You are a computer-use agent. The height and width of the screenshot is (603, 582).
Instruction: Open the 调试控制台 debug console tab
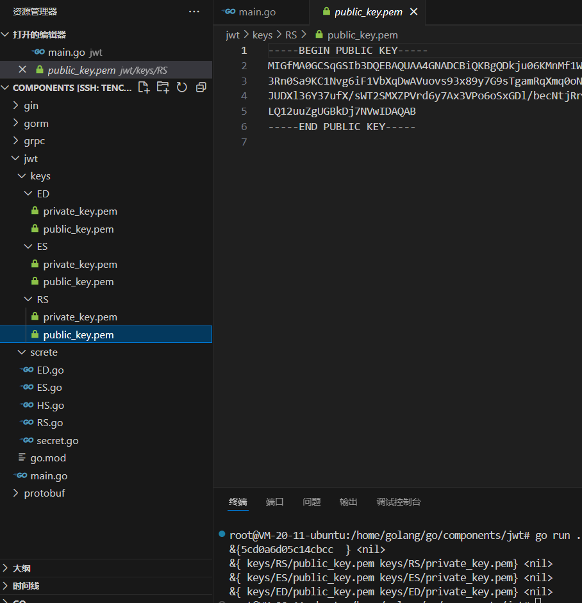[398, 502]
